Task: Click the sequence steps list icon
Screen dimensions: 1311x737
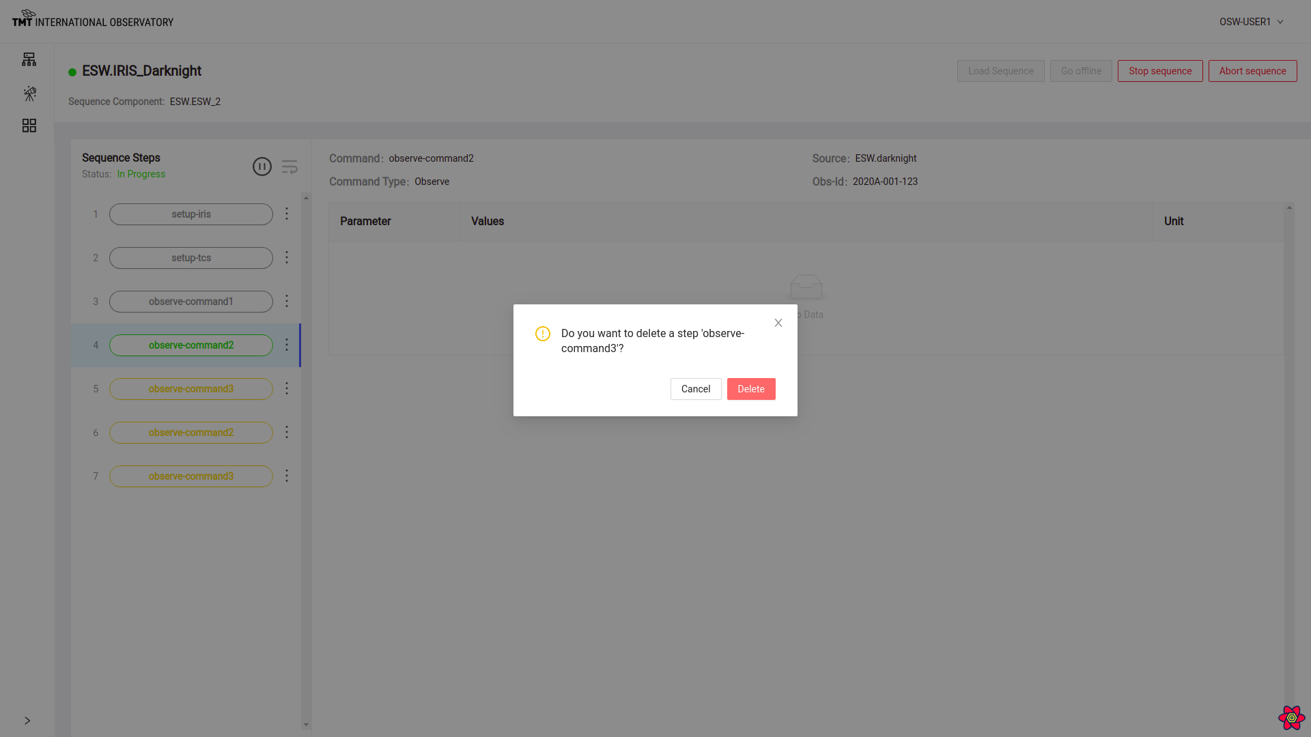Action: click(x=290, y=167)
